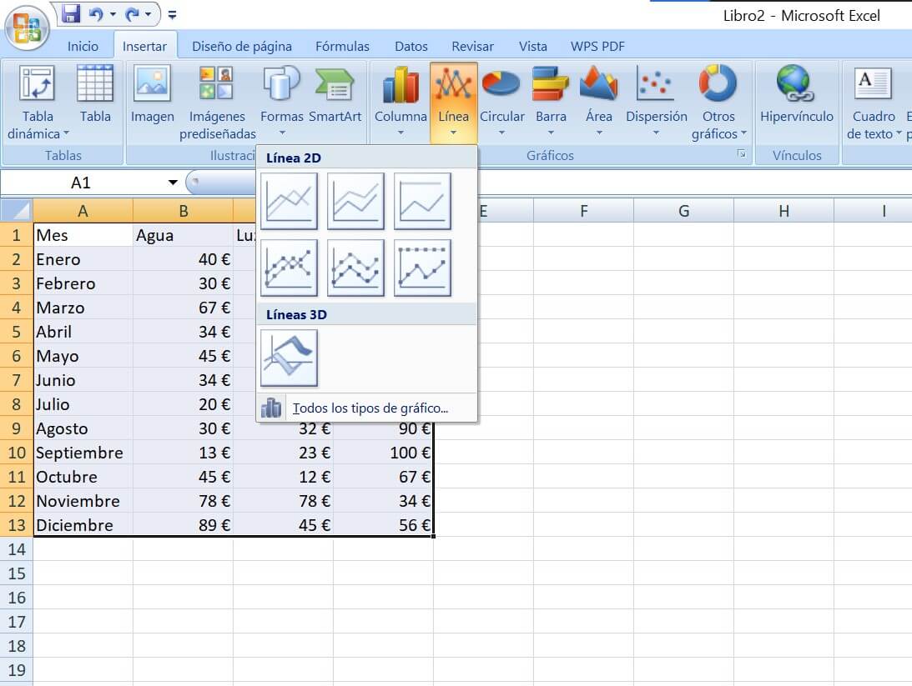The height and width of the screenshot is (686, 912).
Task: Switch to the Insertar tab
Action: pos(145,47)
